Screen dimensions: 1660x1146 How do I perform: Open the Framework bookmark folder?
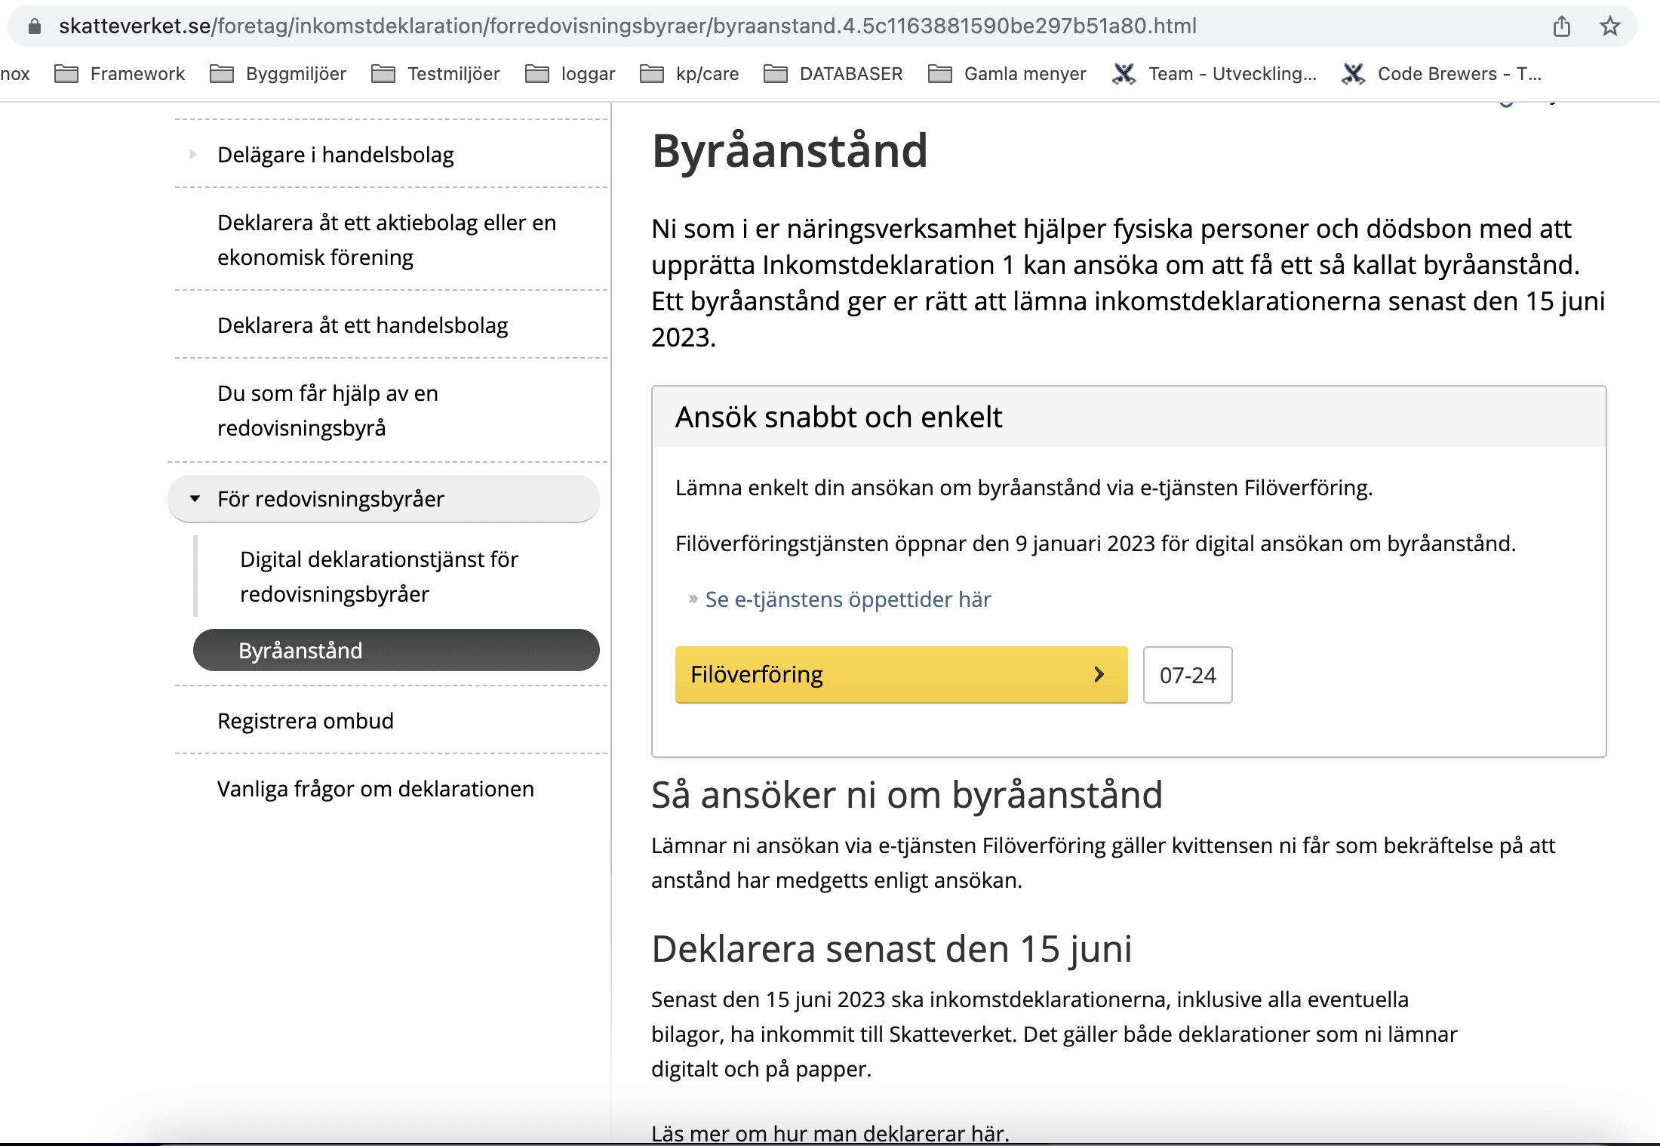pyautogui.click(x=120, y=74)
